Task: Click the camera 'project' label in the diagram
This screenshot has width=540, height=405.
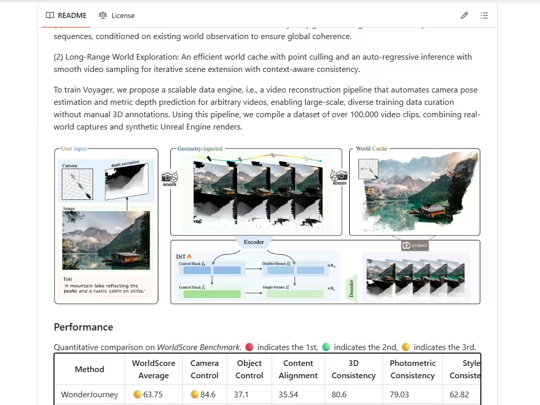Action: (x=415, y=245)
